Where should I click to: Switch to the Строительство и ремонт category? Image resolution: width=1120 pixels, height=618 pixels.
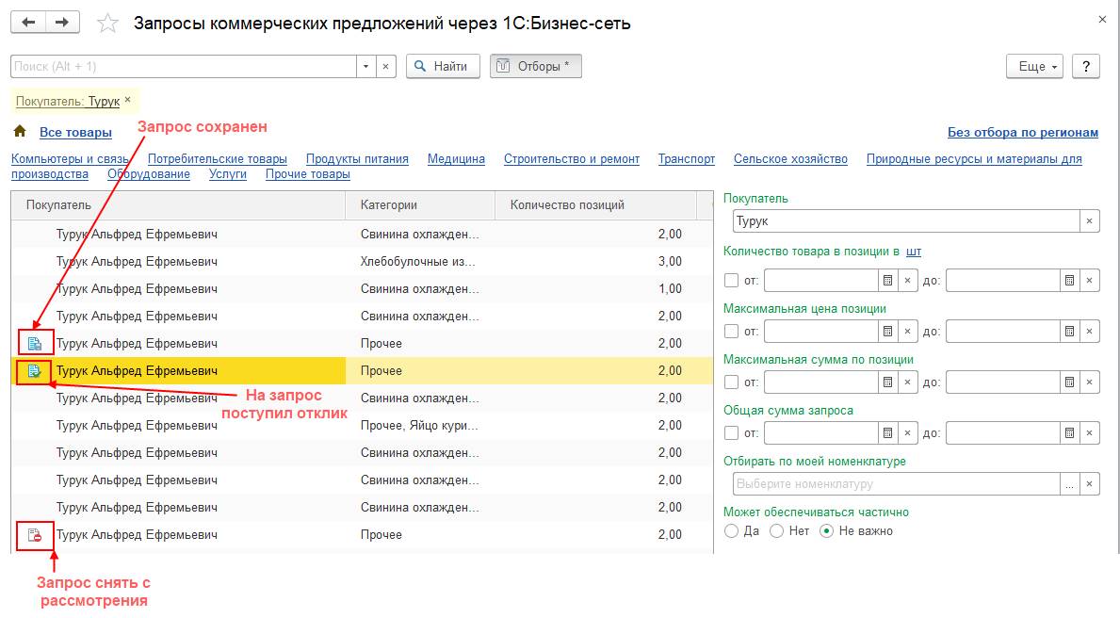click(x=571, y=159)
